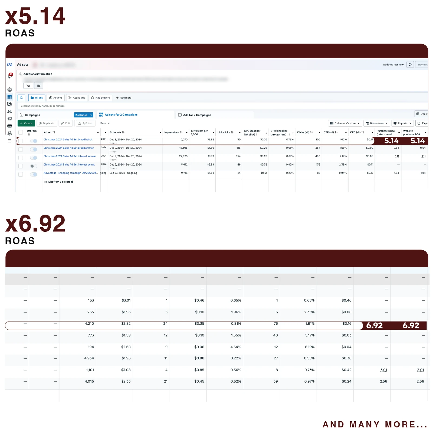This screenshot has height=433, width=433.
Task: Open the megaphone advertising settings icon
Action: click(9, 119)
